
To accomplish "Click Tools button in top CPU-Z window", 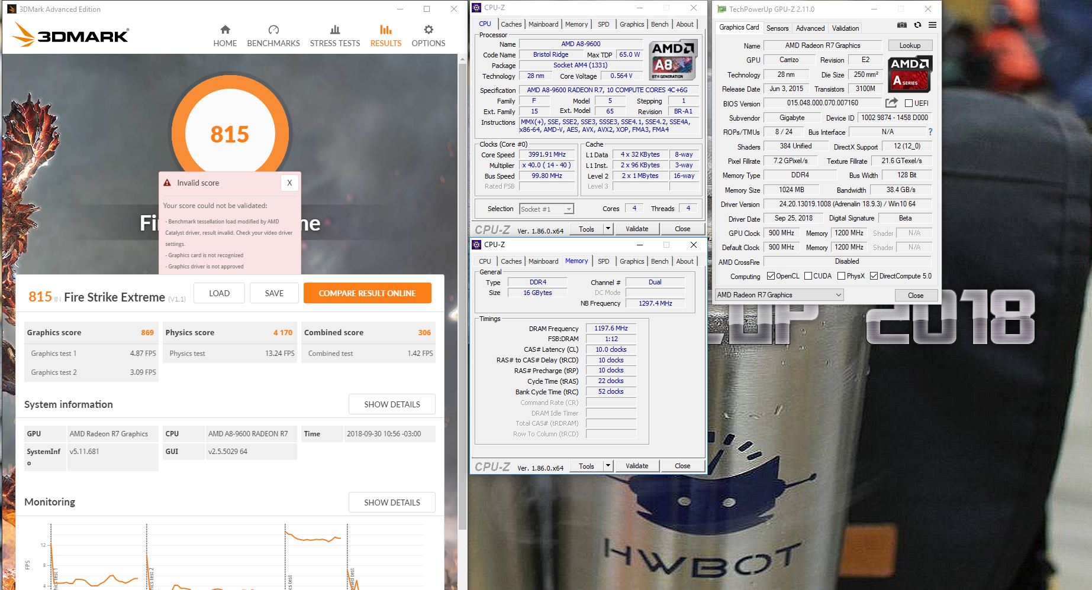I will (587, 229).
